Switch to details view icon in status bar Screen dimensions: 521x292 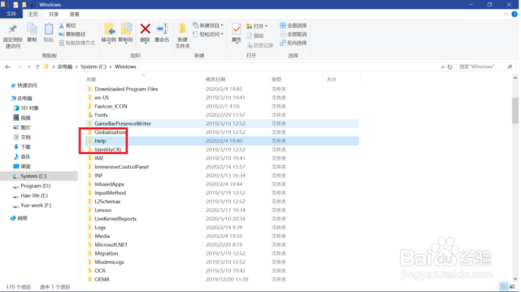504,287
